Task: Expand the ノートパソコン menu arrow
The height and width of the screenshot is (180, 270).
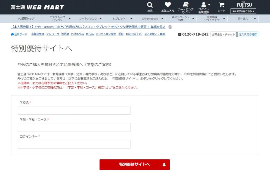Action: tap(100, 18)
